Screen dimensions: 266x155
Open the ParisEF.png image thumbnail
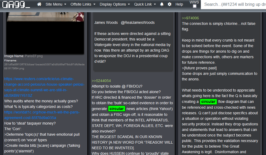pos(45,33)
